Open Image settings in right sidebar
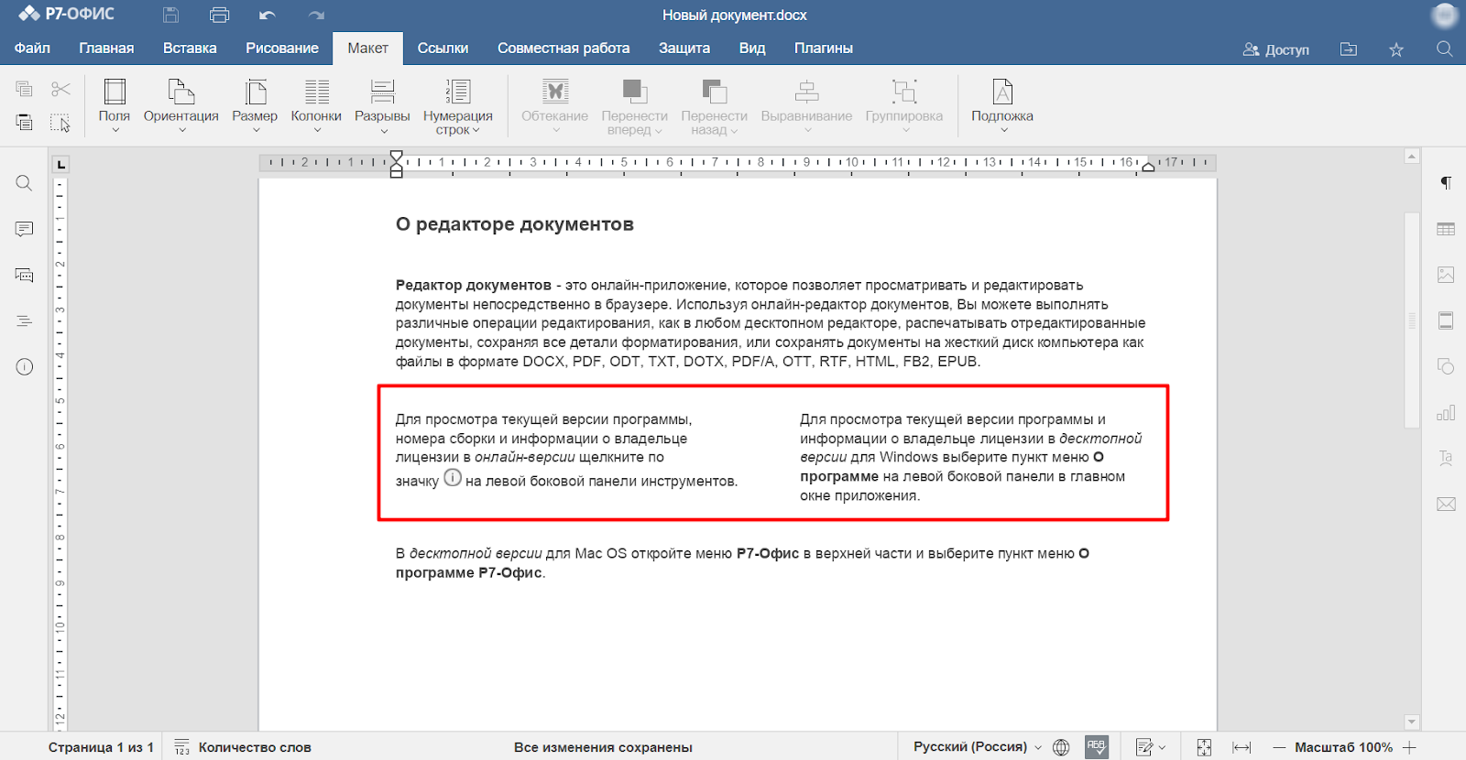1466x760 pixels. click(1446, 275)
